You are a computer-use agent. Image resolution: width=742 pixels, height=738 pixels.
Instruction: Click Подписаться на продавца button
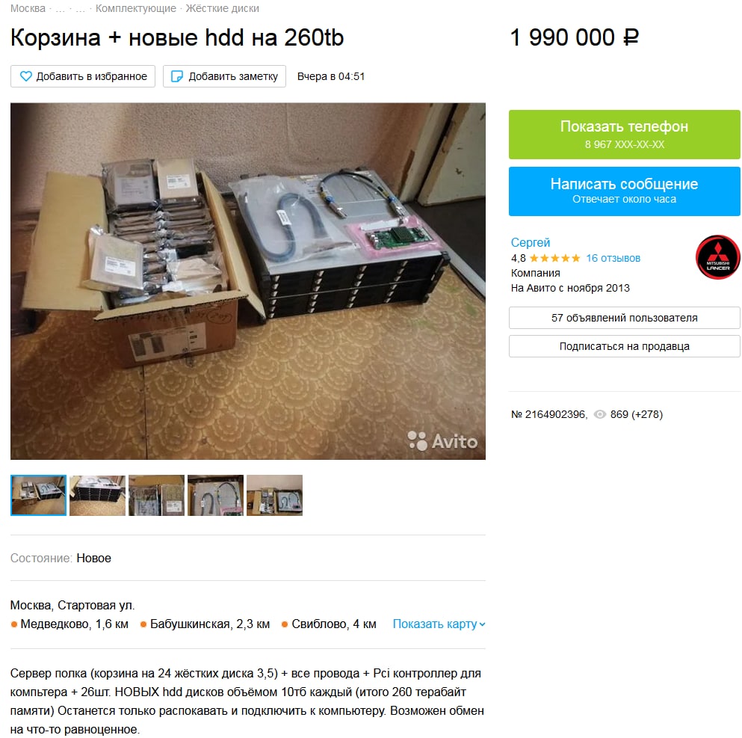[x=624, y=346]
